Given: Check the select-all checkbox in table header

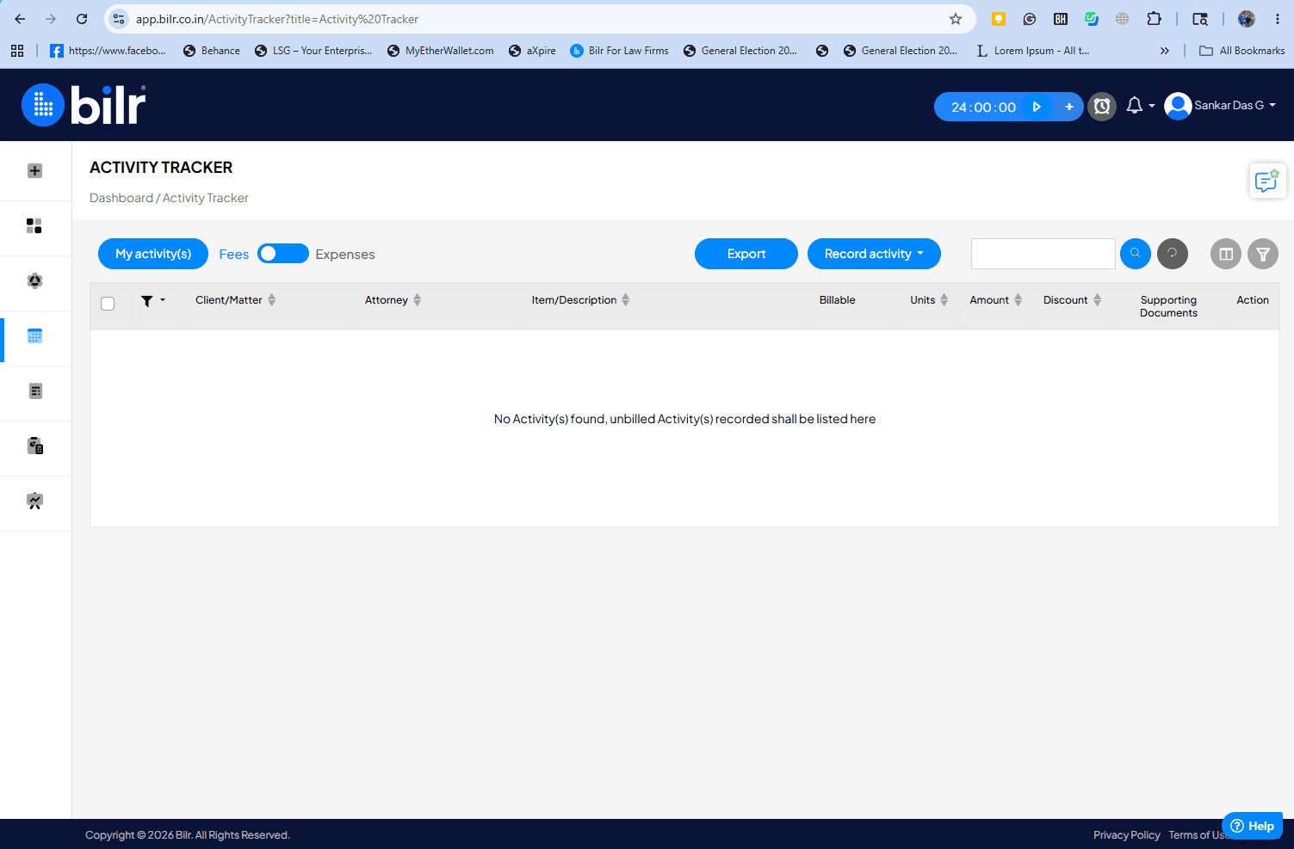Looking at the screenshot, I should [x=108, y=304].
